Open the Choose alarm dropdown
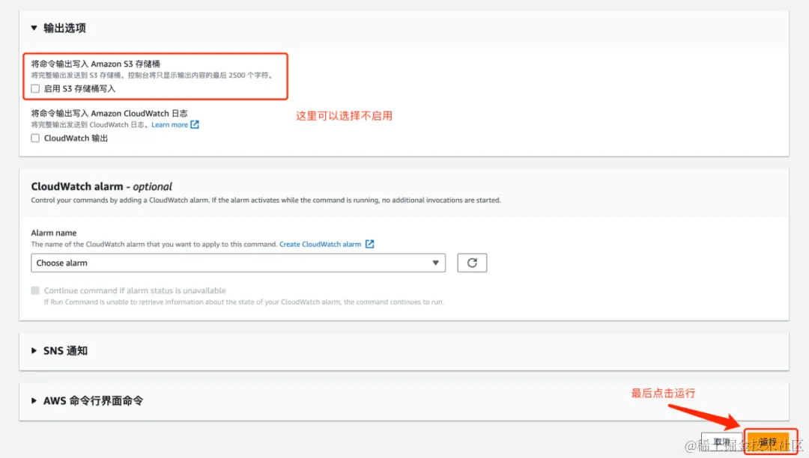Image resolution: width=809 pixels, height=458 pixels. pyautogui.click(x=238, y=263)
